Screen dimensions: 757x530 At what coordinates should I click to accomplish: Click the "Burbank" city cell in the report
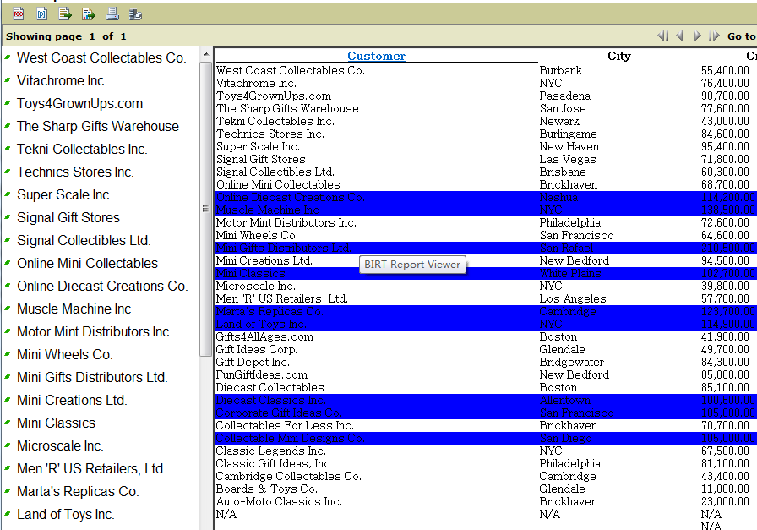point(560,70)
